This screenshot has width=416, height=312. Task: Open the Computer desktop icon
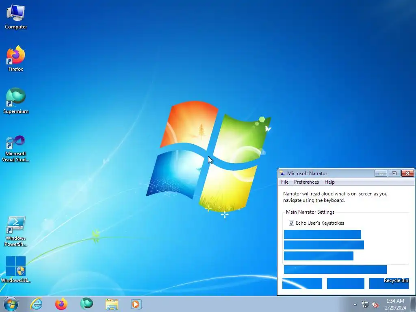point(16,17)
